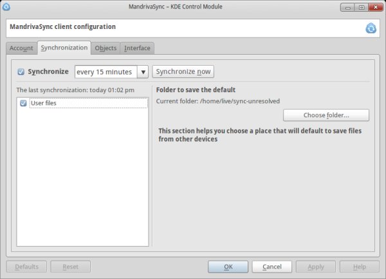The height and width of the screenshot is (279, 386).
Task: Click the Apply button
Action: 316,267
